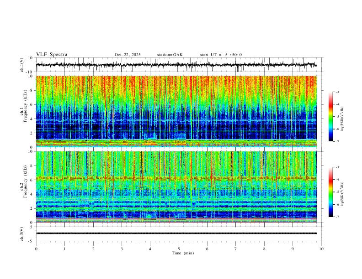Click the "VLF Spectra" plot title

point(52,55)
